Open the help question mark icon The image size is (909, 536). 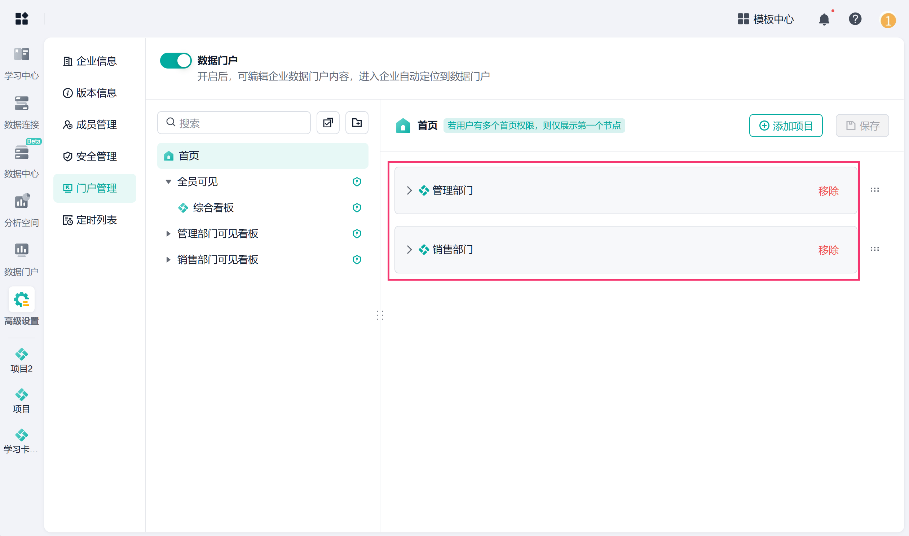point(855,19)
